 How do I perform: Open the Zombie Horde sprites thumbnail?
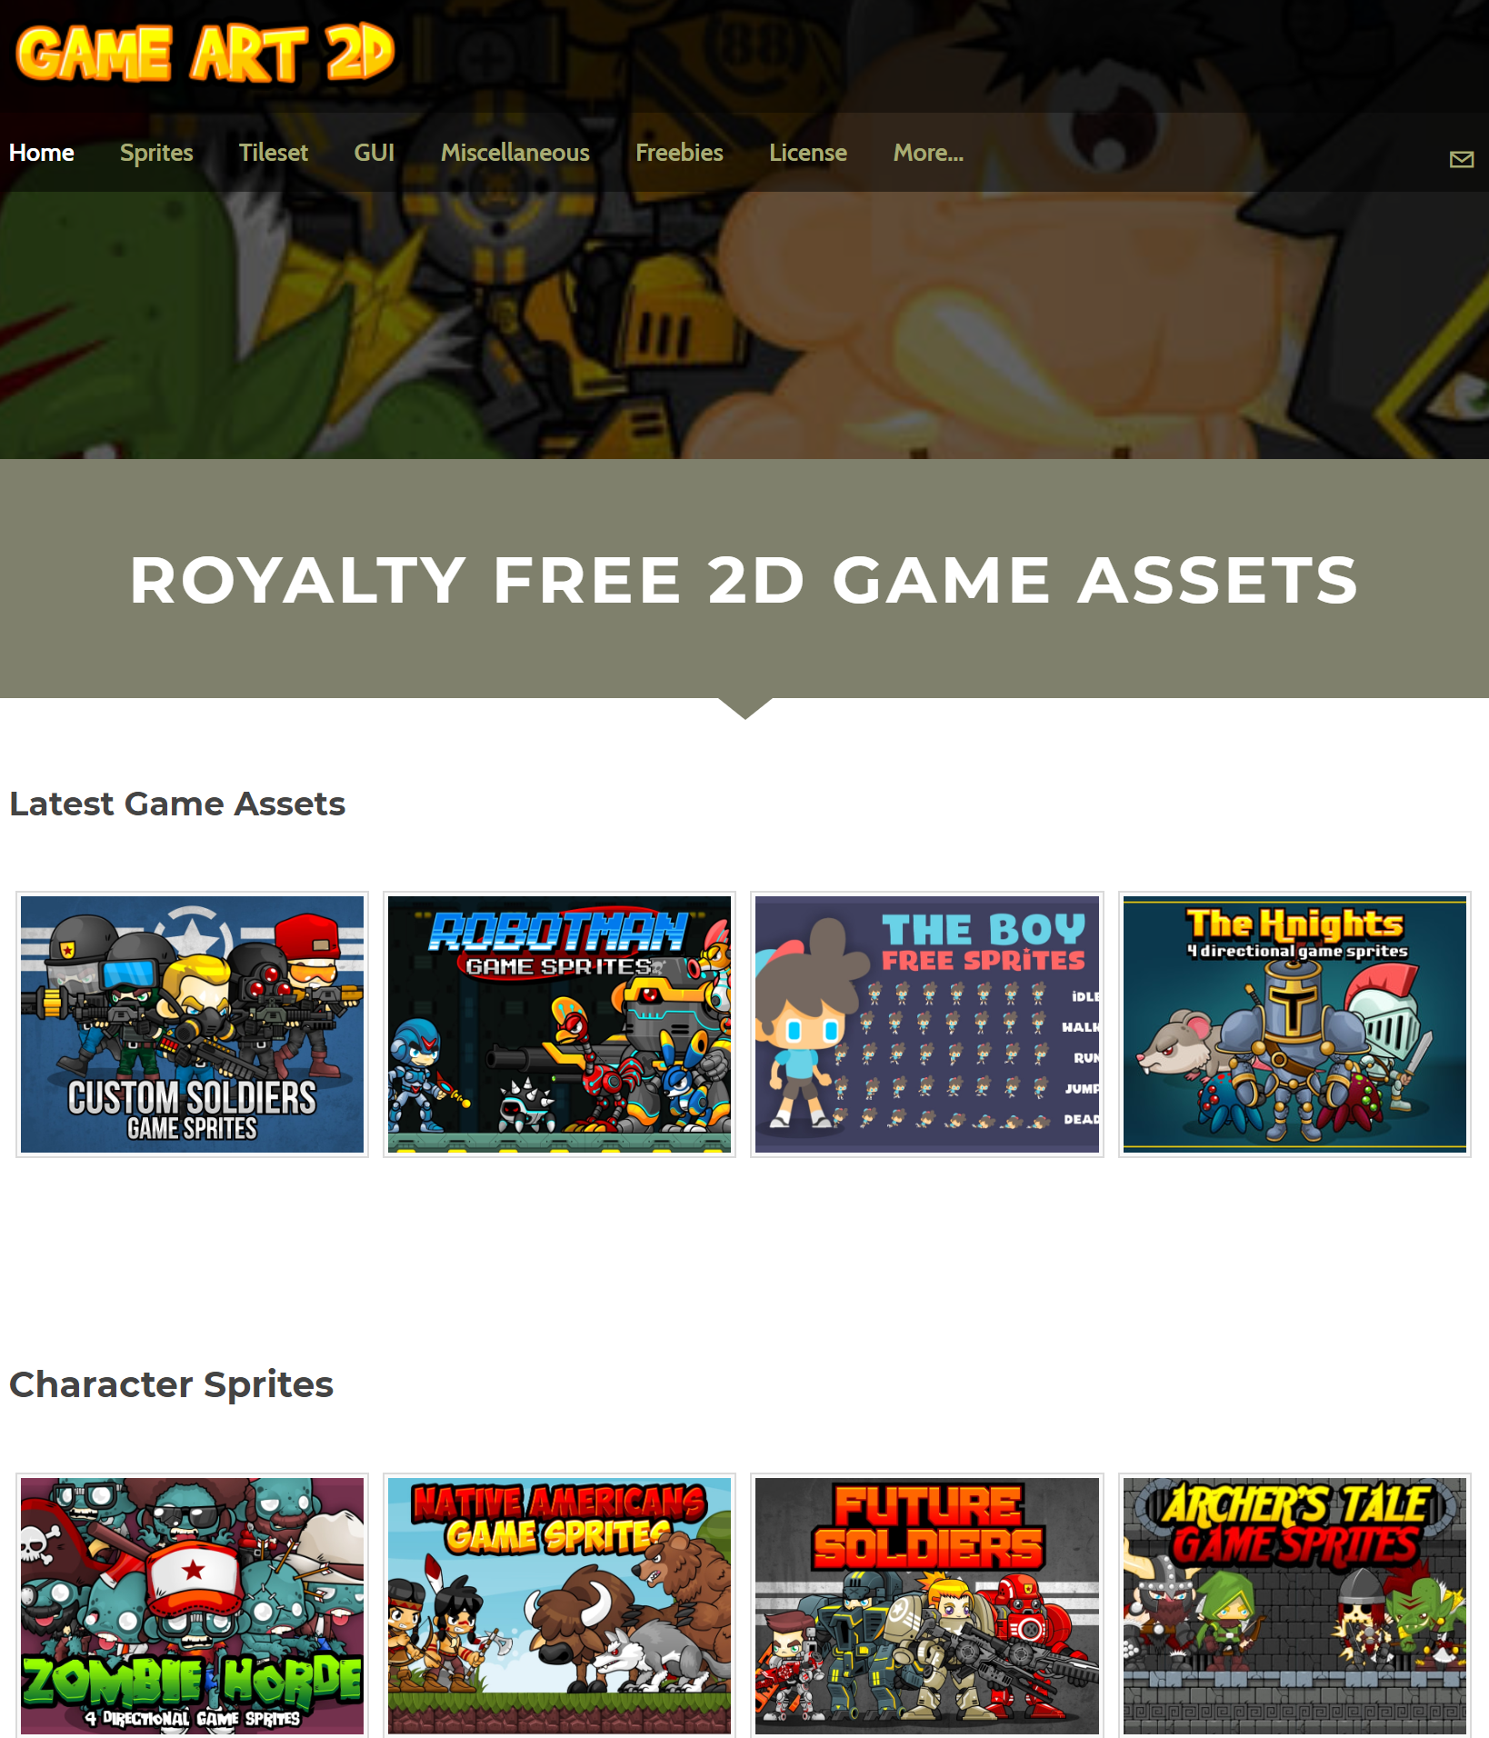pyautogui.click(x=192, y=1605)
